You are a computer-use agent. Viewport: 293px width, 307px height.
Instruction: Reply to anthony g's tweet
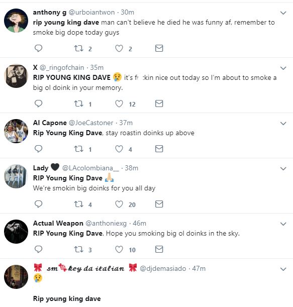coord(38,48)
